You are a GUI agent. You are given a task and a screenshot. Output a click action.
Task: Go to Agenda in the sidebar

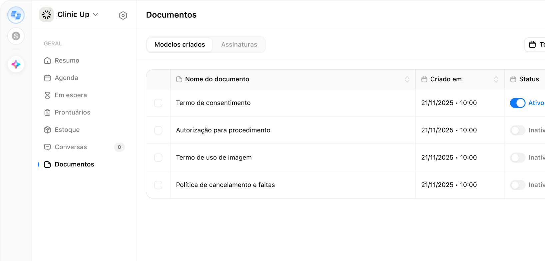tap(66, 78)
